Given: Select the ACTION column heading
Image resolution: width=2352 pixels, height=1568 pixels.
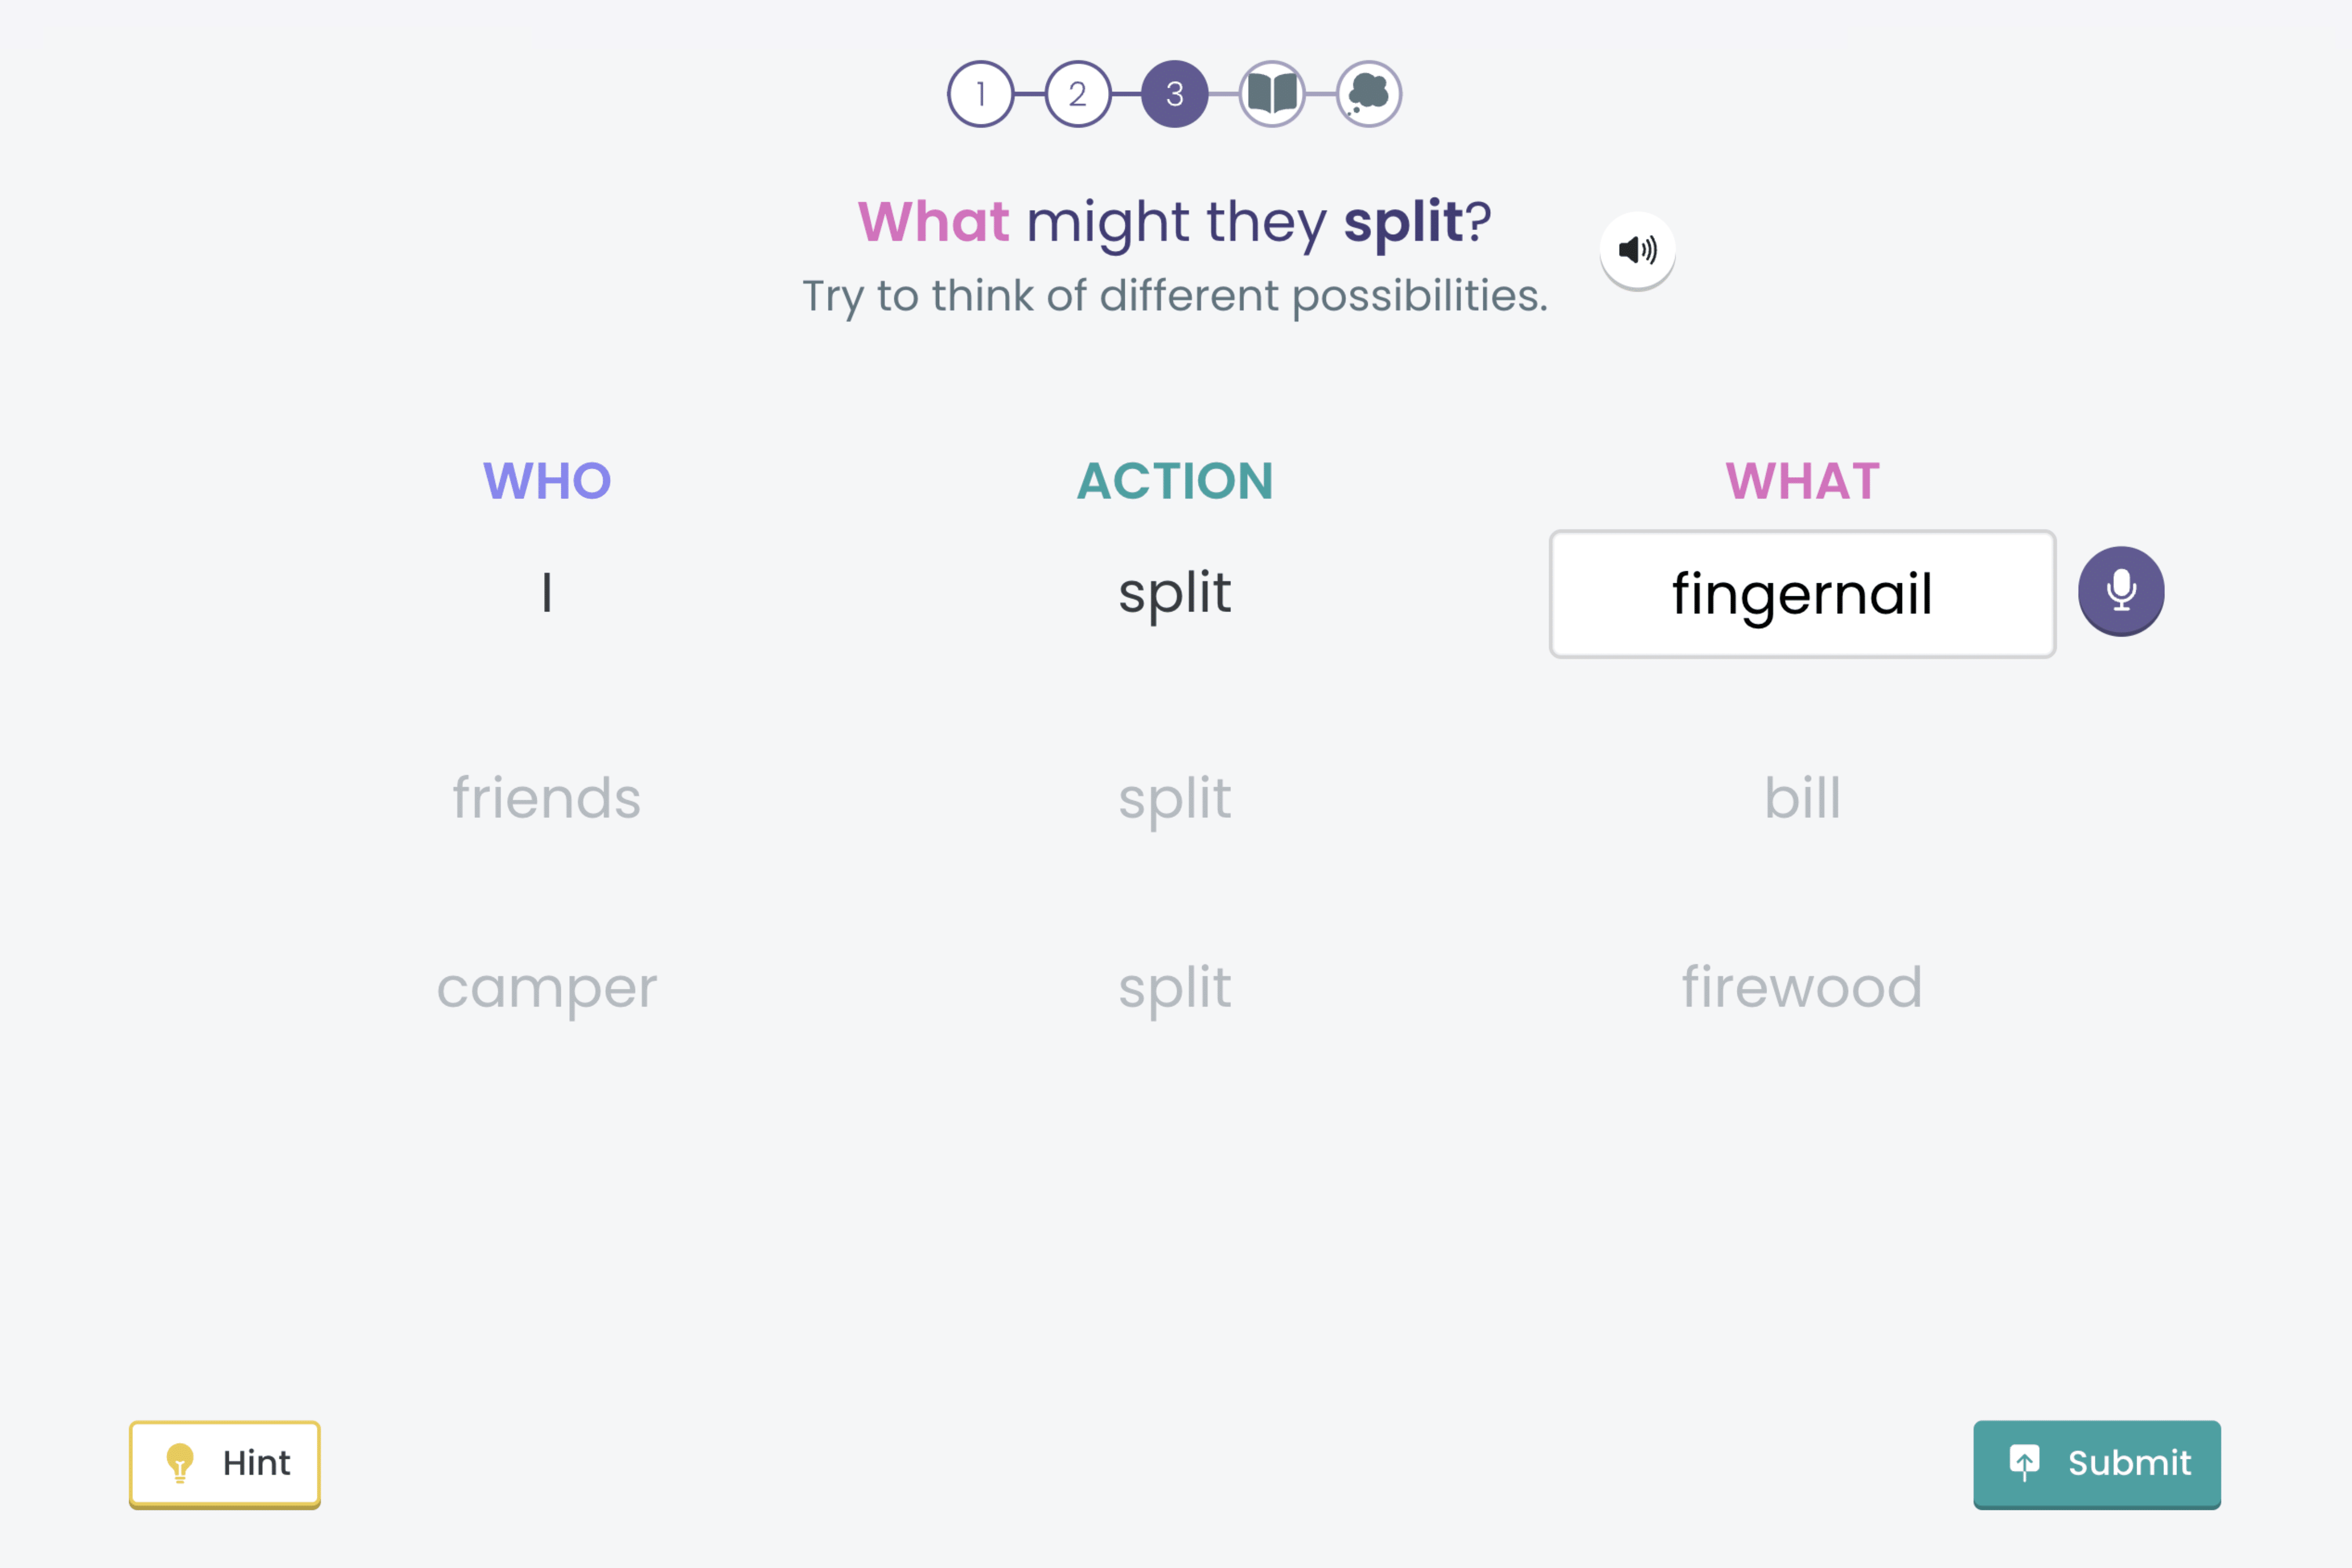Looking at the screenshot, I should pos(1175,481).
